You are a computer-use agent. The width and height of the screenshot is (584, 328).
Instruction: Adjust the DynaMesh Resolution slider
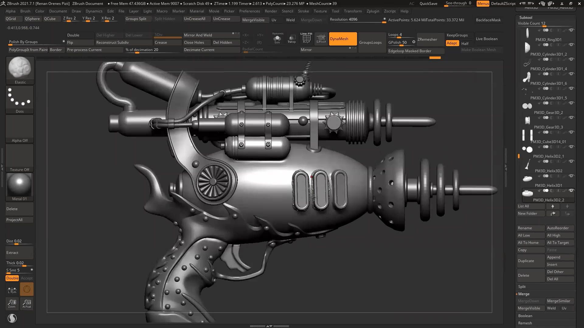[357, 20]
